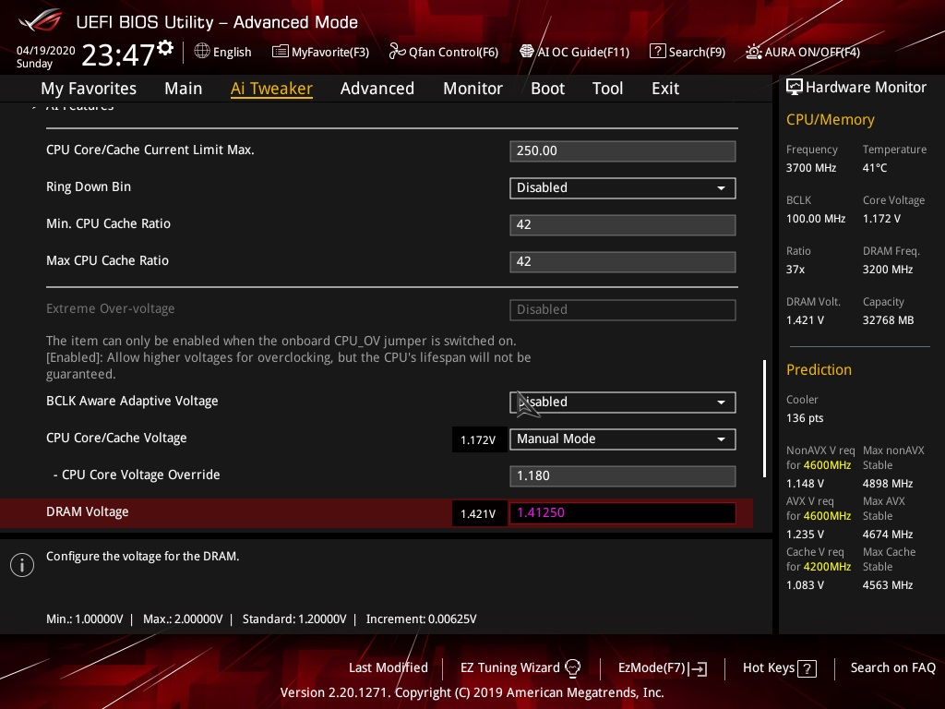Click the EzMode exit arrow icon
This screenshot has width=945, height=709.
coord(698,668)
